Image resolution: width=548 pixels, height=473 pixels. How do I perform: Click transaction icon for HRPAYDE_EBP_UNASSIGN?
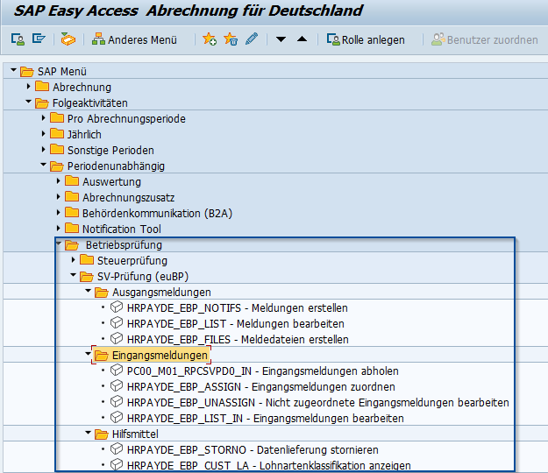click(117, 402)
